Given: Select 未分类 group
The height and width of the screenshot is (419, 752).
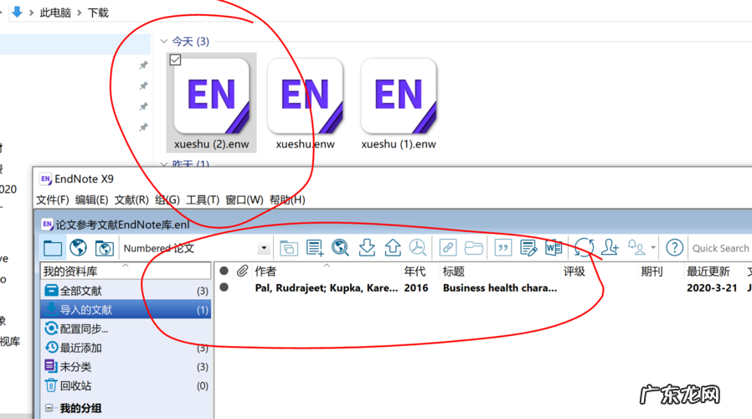Looking at the screenshot, I should [126, 367].
